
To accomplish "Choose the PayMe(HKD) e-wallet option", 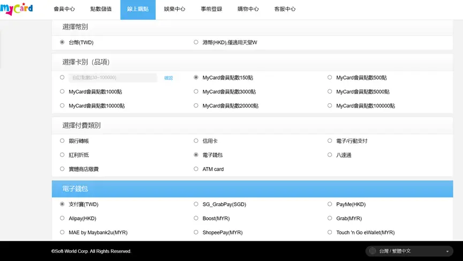I will (330, 204).
